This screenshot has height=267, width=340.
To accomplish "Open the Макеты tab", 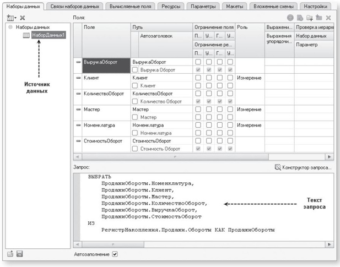I will 235,7.
